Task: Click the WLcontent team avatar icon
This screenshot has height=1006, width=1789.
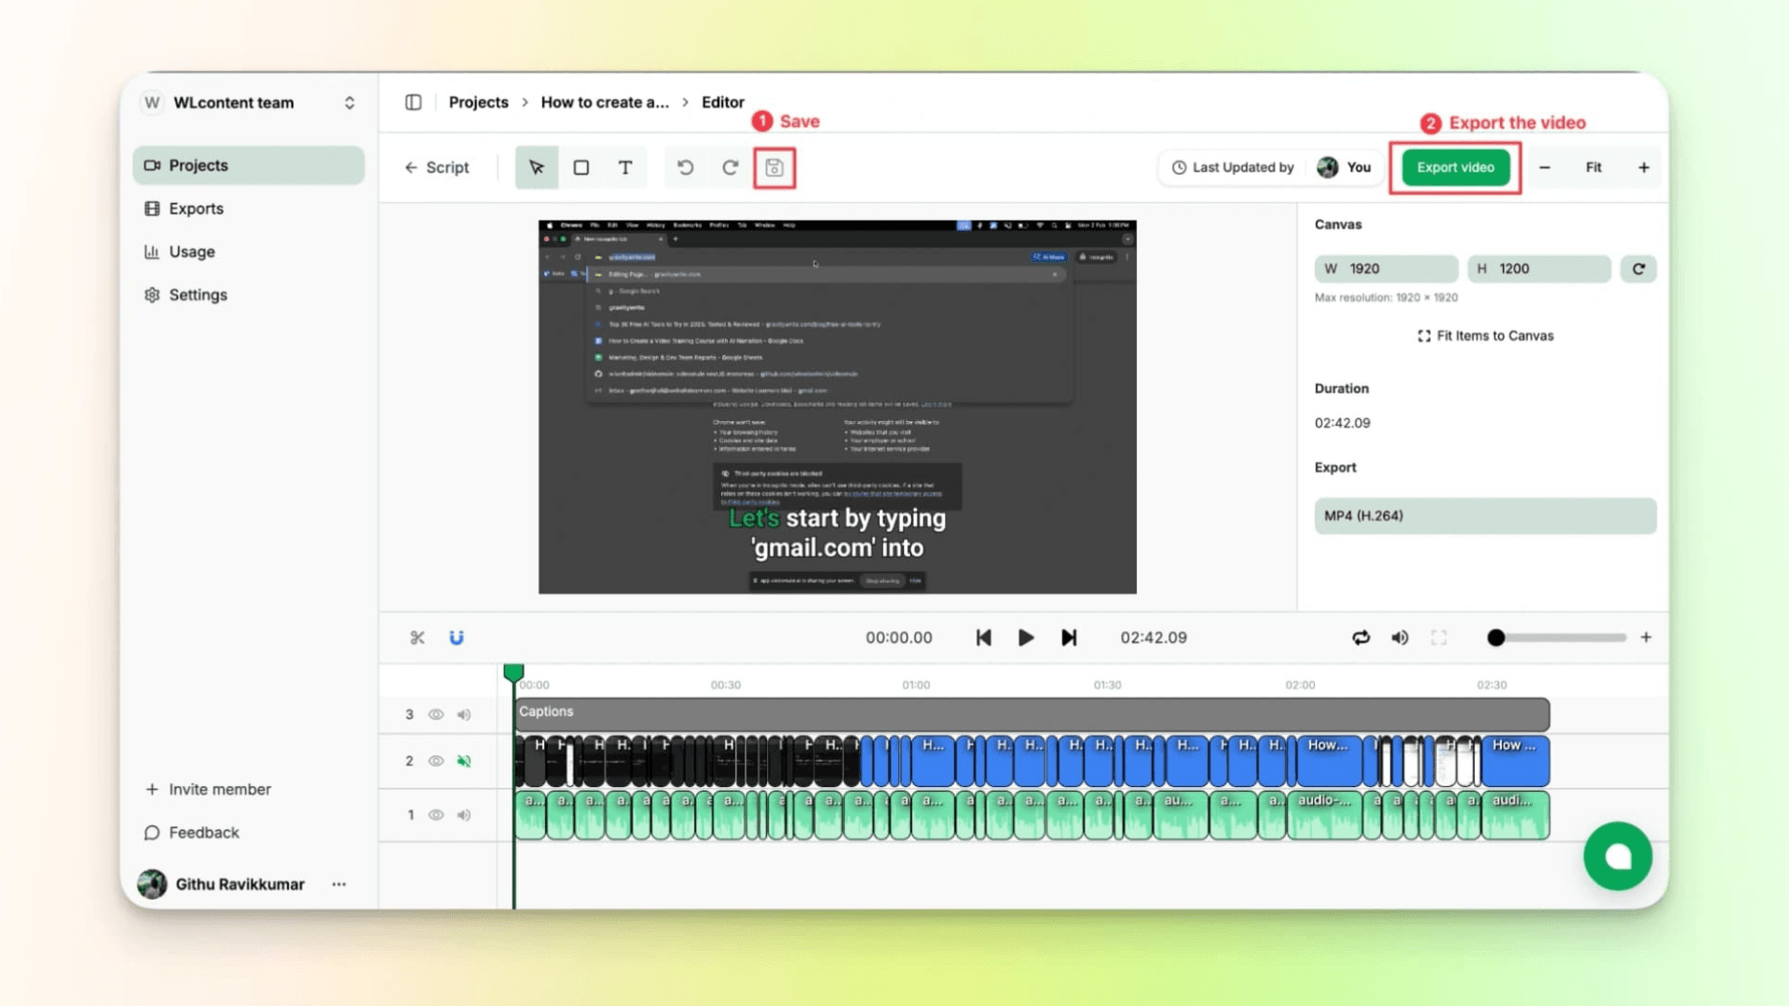Action: 152,102
